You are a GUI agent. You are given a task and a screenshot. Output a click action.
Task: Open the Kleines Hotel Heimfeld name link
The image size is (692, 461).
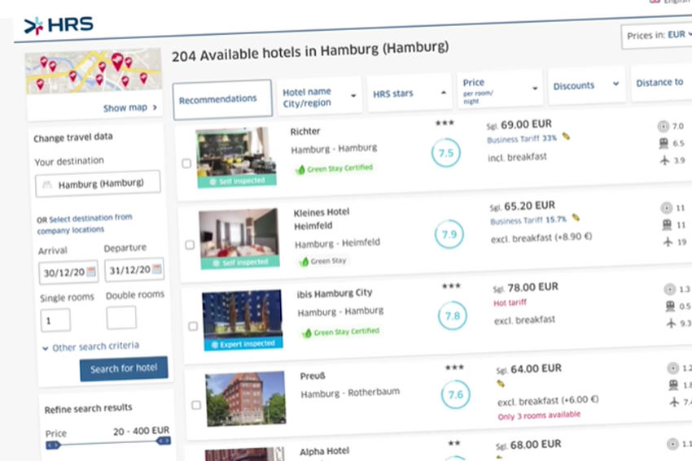click(x=322, y=219)
